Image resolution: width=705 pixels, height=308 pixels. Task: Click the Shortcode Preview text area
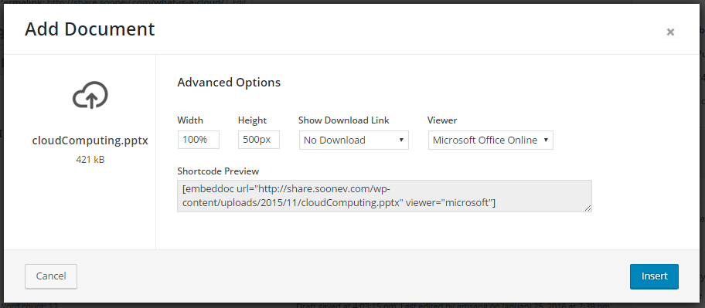coord(384,196)
